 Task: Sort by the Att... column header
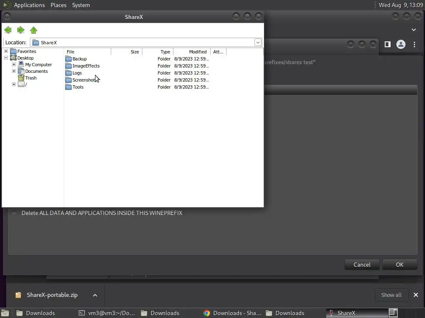click(218, 52)
